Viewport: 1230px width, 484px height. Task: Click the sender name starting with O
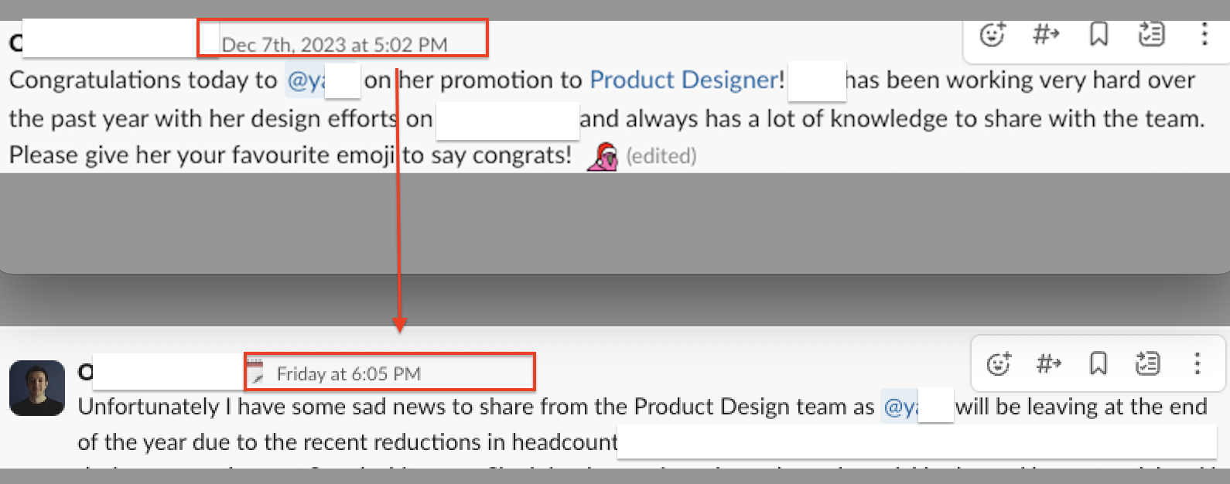click(85, 373)
